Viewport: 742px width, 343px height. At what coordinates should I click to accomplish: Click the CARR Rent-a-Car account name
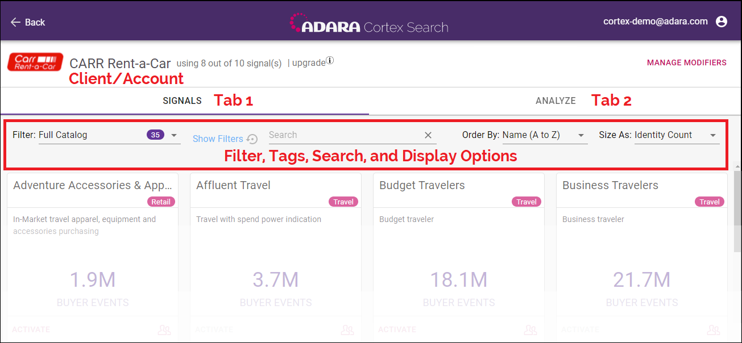pyautogui.click(x=120, y=62)
